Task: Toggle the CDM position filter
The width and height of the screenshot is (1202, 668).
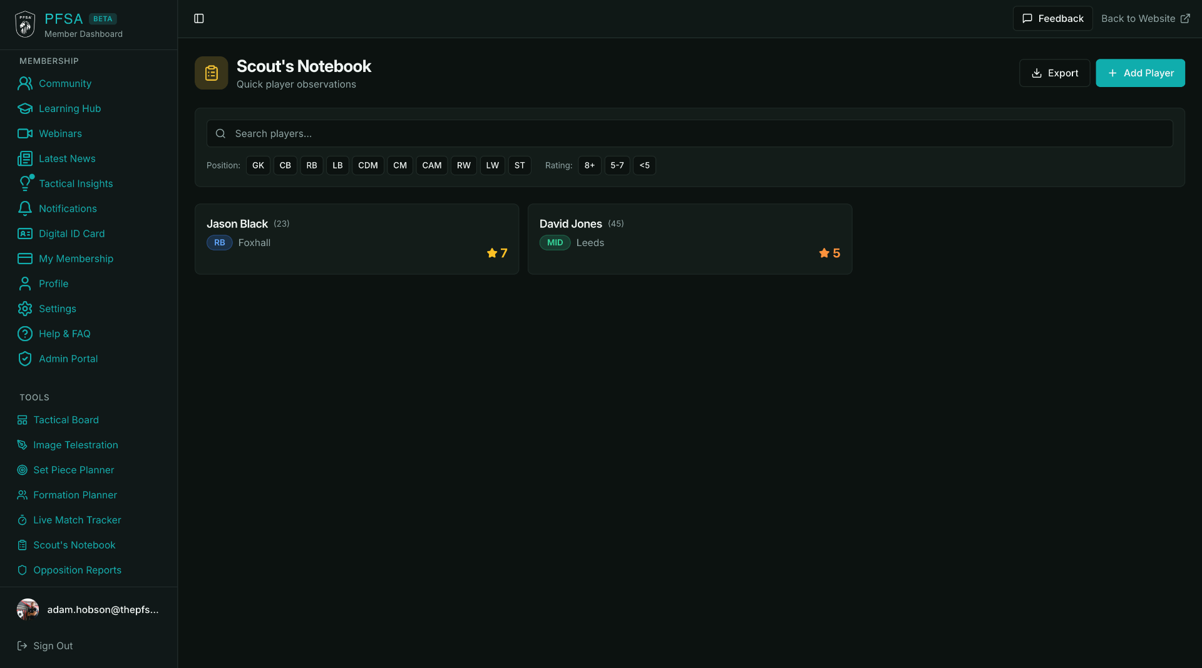Action: point(368,165)
